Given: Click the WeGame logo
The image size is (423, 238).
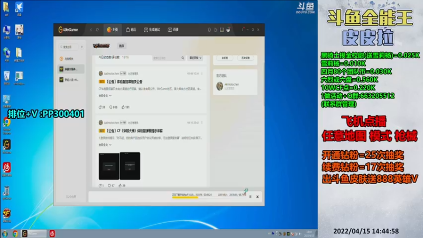Looking at the screenshot, I should point(68,30).
